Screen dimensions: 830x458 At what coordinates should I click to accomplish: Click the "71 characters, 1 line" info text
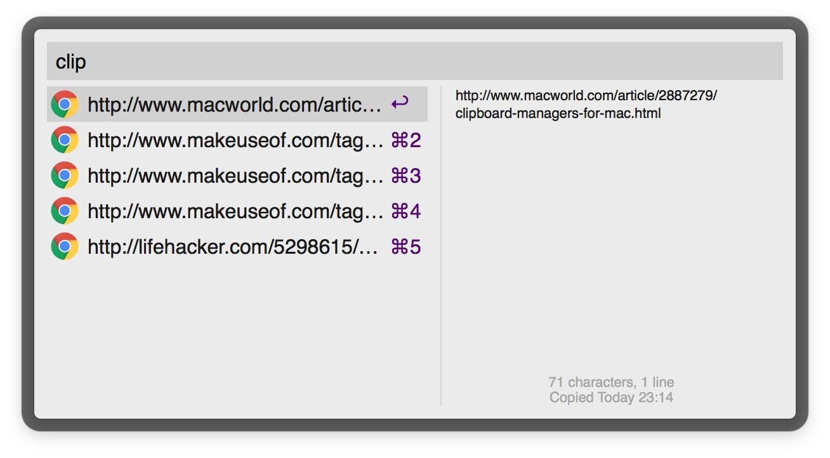[x=611, y=382]
